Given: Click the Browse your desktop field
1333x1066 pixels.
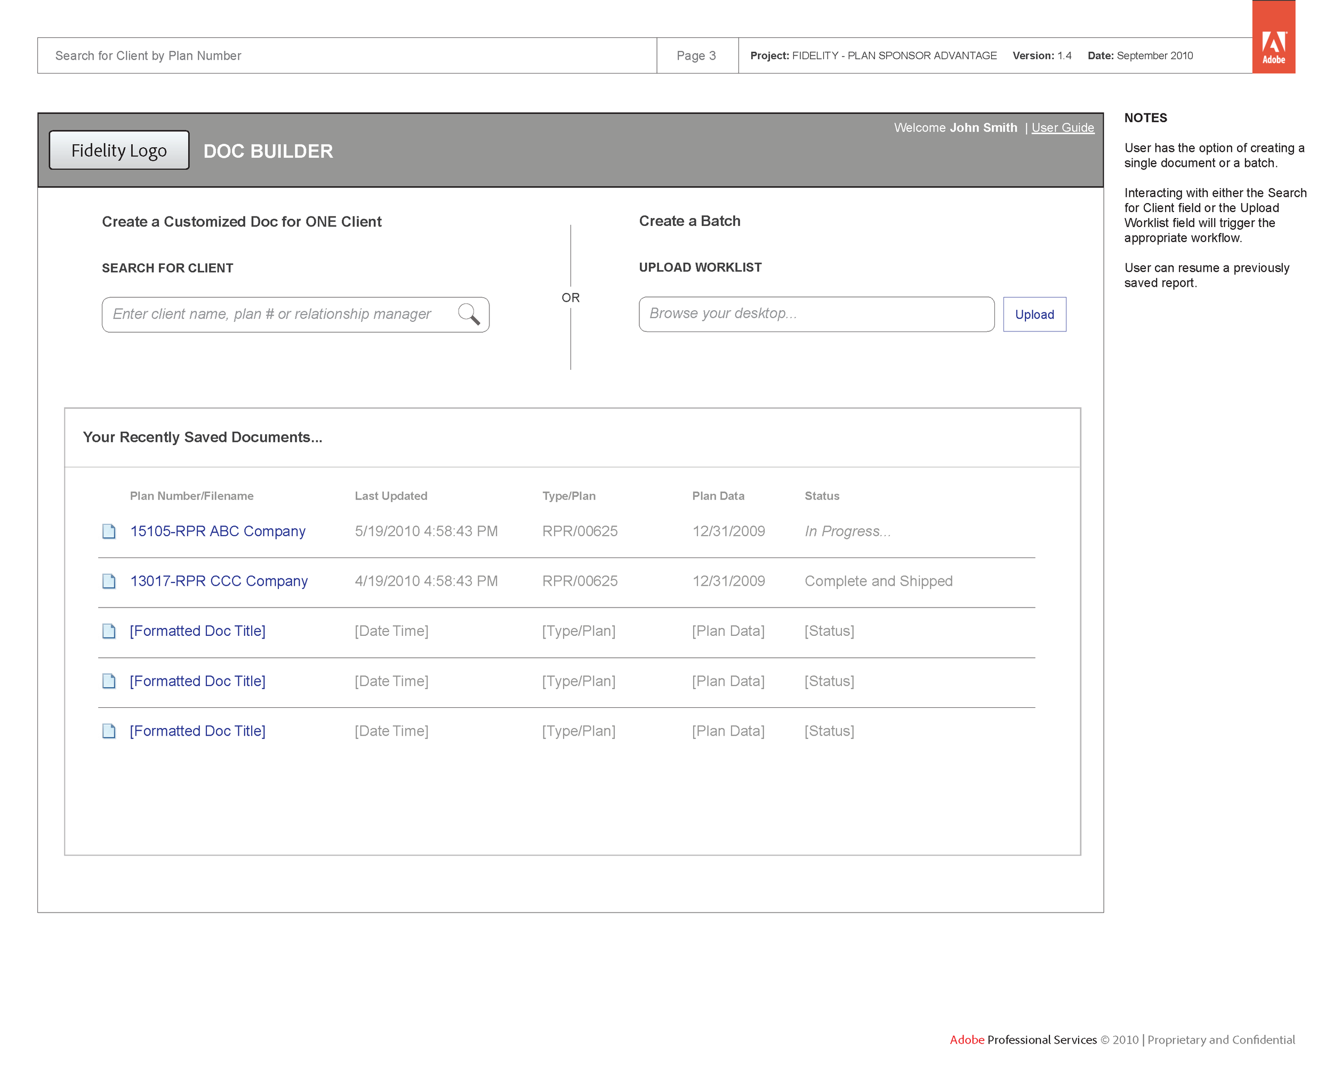Looking at the screenshot, I should (815, 313).
